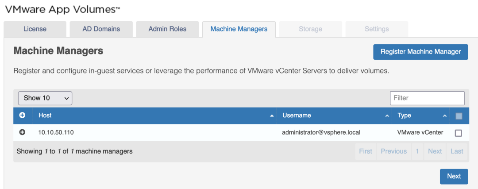This screenshot has height=189, width=478.
Task: Click the Filter input field
Action: (427, 98)
